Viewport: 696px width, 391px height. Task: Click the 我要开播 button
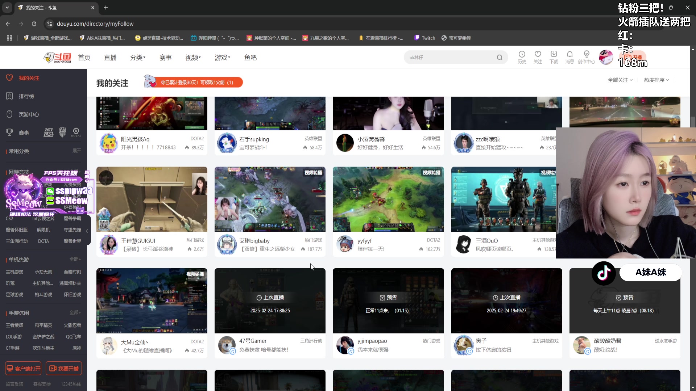tap(64, 368)
